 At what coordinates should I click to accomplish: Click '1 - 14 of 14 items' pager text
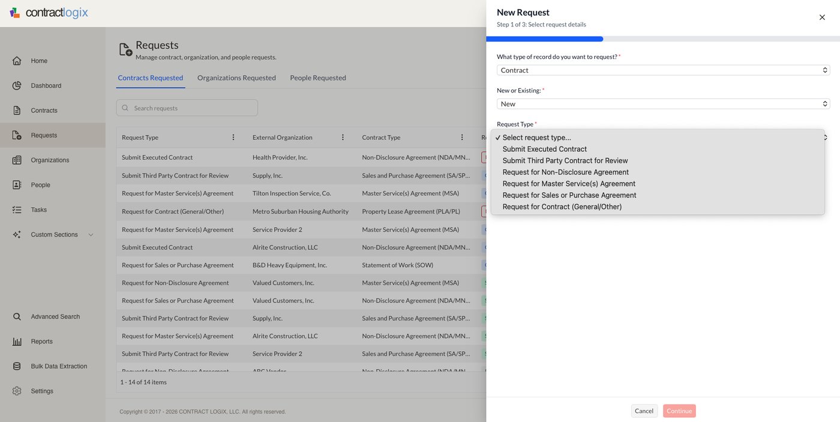click(143, 382)
